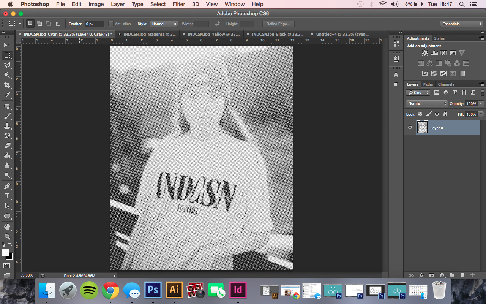Create a new layer
The height and width of the screenshot is (304, 486).
(462, 275)
